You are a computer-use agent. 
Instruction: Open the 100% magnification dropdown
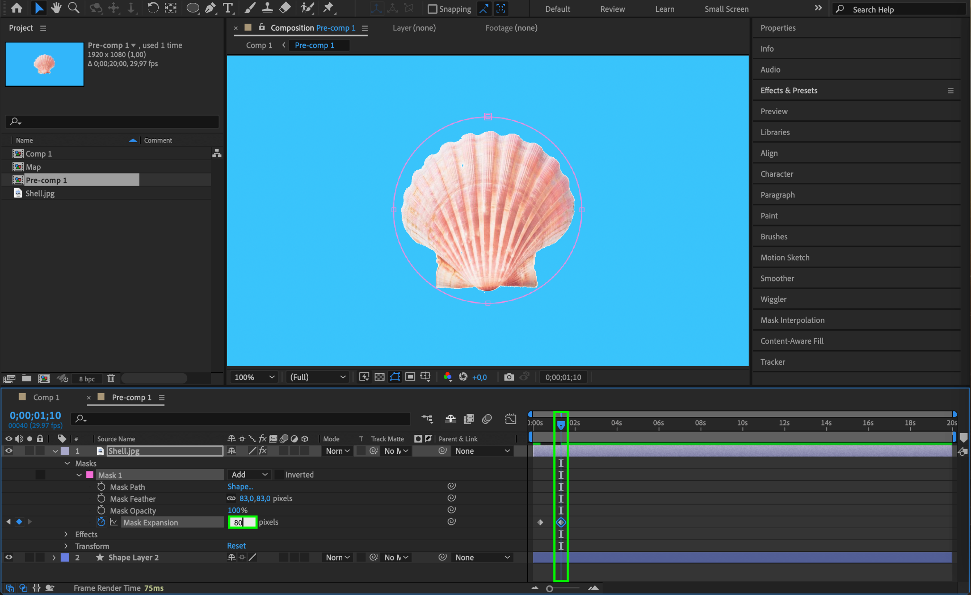pyautogui.click(x=255, y=377)
